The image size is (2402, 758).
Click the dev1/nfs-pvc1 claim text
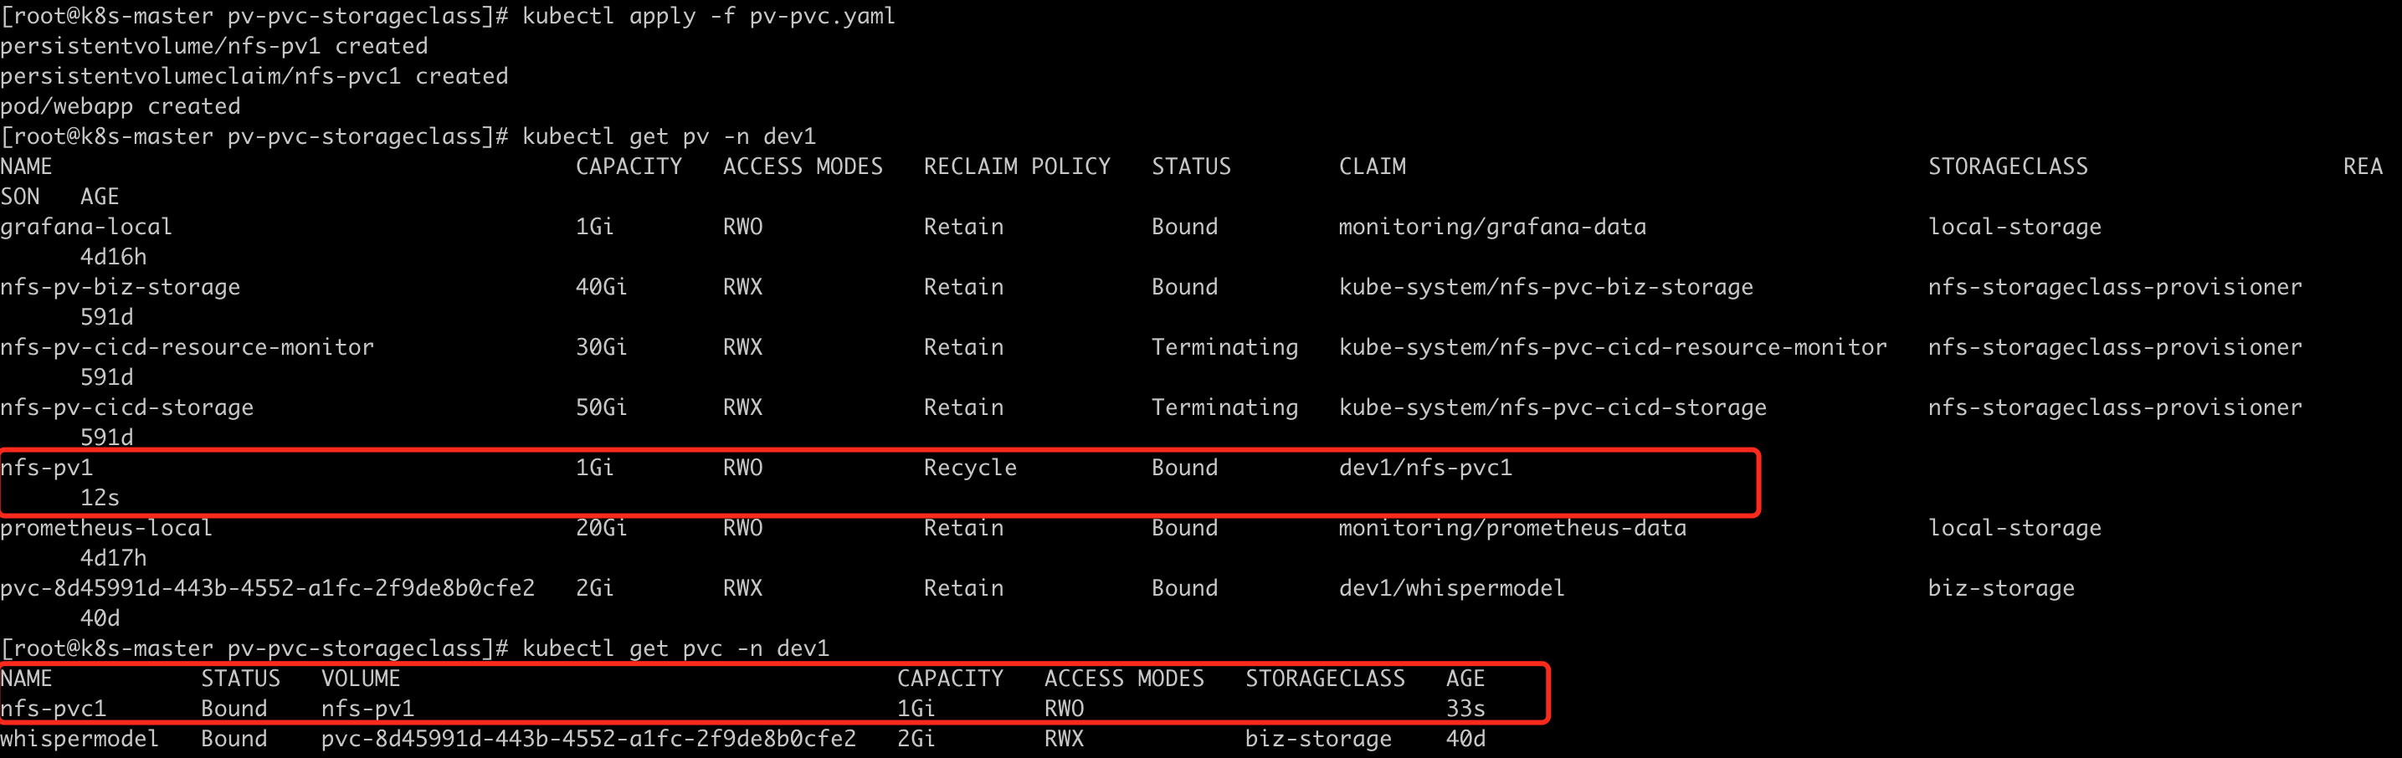[1424, 467]
